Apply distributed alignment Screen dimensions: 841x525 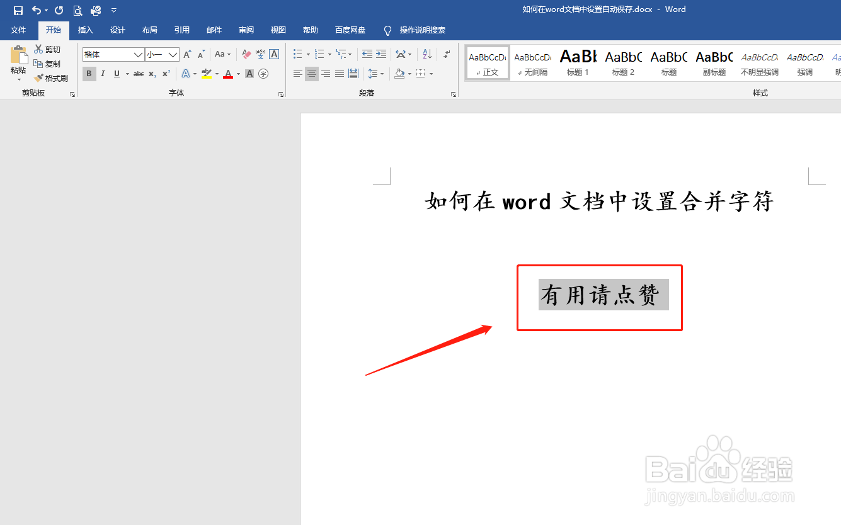353,74
